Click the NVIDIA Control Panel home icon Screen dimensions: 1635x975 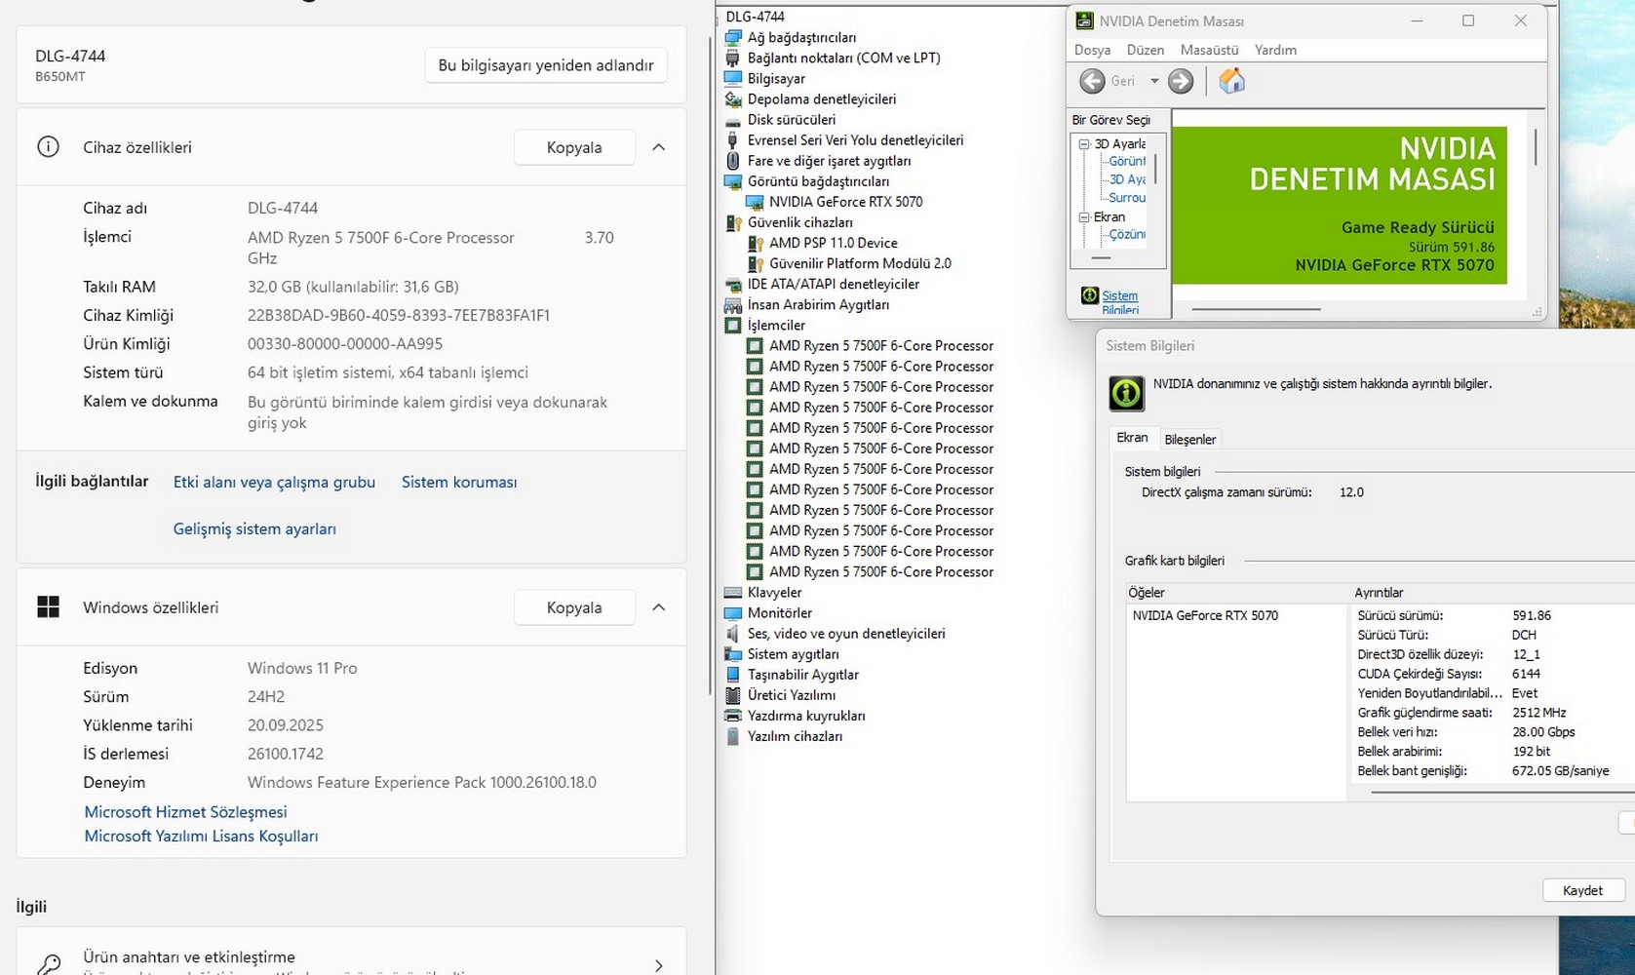pyautogui.click(x=1231, y=81)
